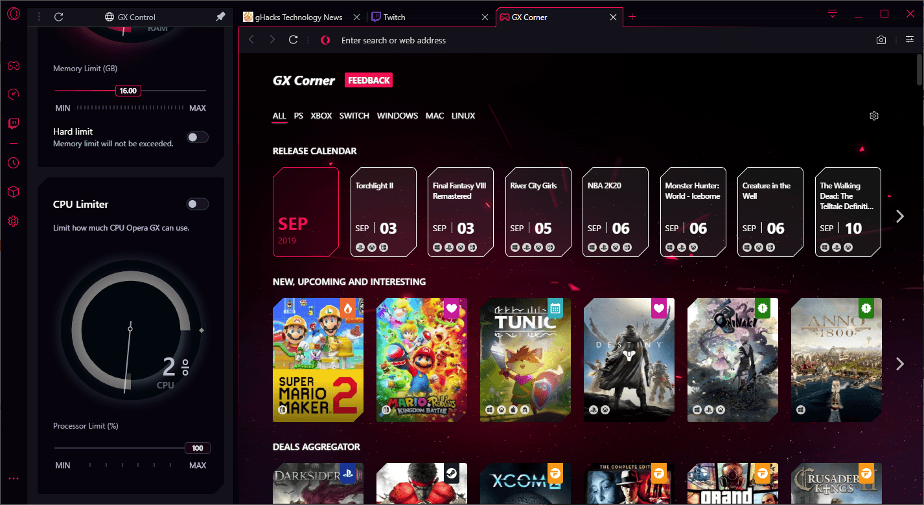Click the FEEDBACK button
Screen dimensions: 924x505
pyautogui.click(x=368, y=80)
